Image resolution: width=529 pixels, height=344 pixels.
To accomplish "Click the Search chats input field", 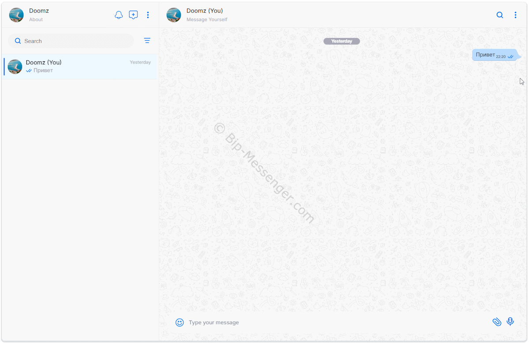I will (71, 41).
